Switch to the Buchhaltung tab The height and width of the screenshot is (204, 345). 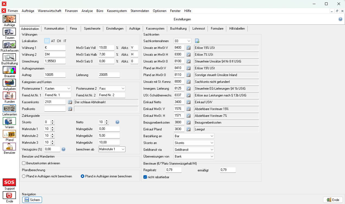[x=178, y=29]
